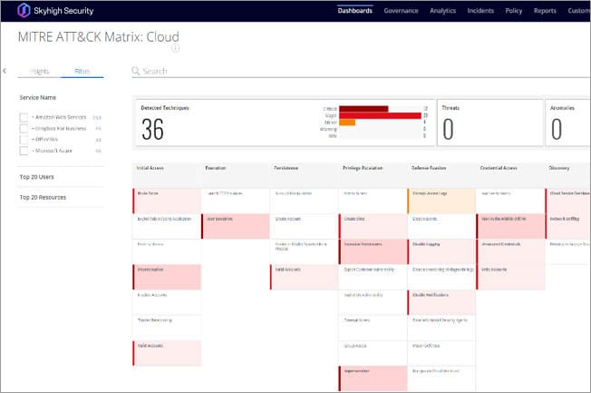Collapse the Service Name filter section

pyautogui.click(x=38, y=97)
